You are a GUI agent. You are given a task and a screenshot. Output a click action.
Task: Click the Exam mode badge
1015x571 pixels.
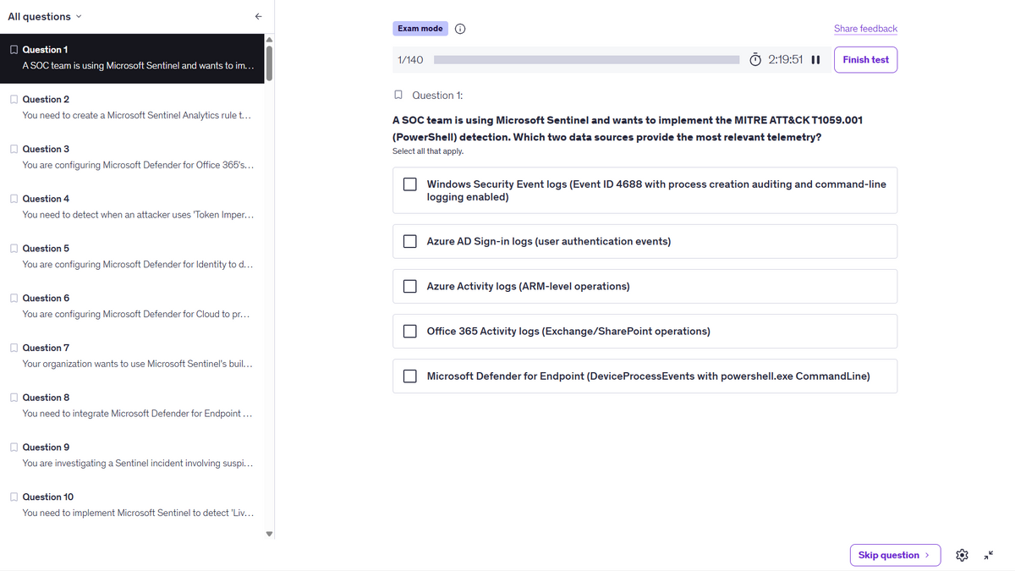420,29
